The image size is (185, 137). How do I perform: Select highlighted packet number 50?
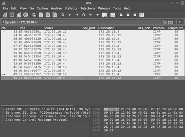click(x=93, y=78)
